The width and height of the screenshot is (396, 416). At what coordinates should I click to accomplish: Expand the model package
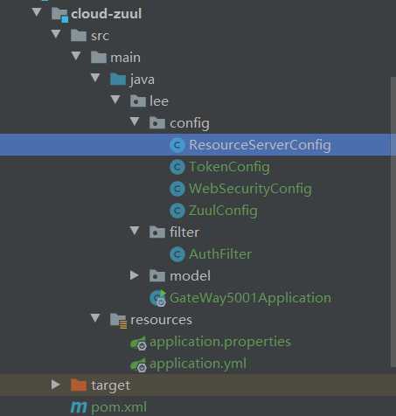point(134,275)
